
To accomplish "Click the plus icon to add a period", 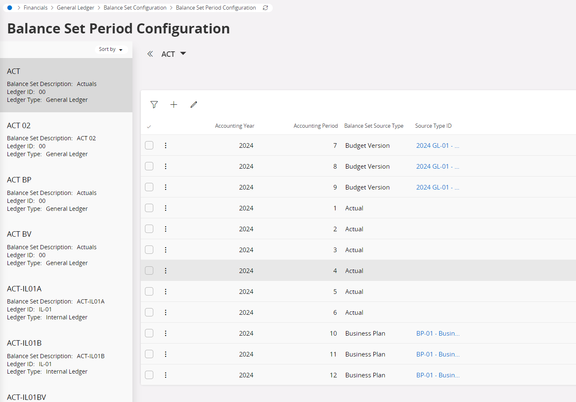I will click(174, 104).
